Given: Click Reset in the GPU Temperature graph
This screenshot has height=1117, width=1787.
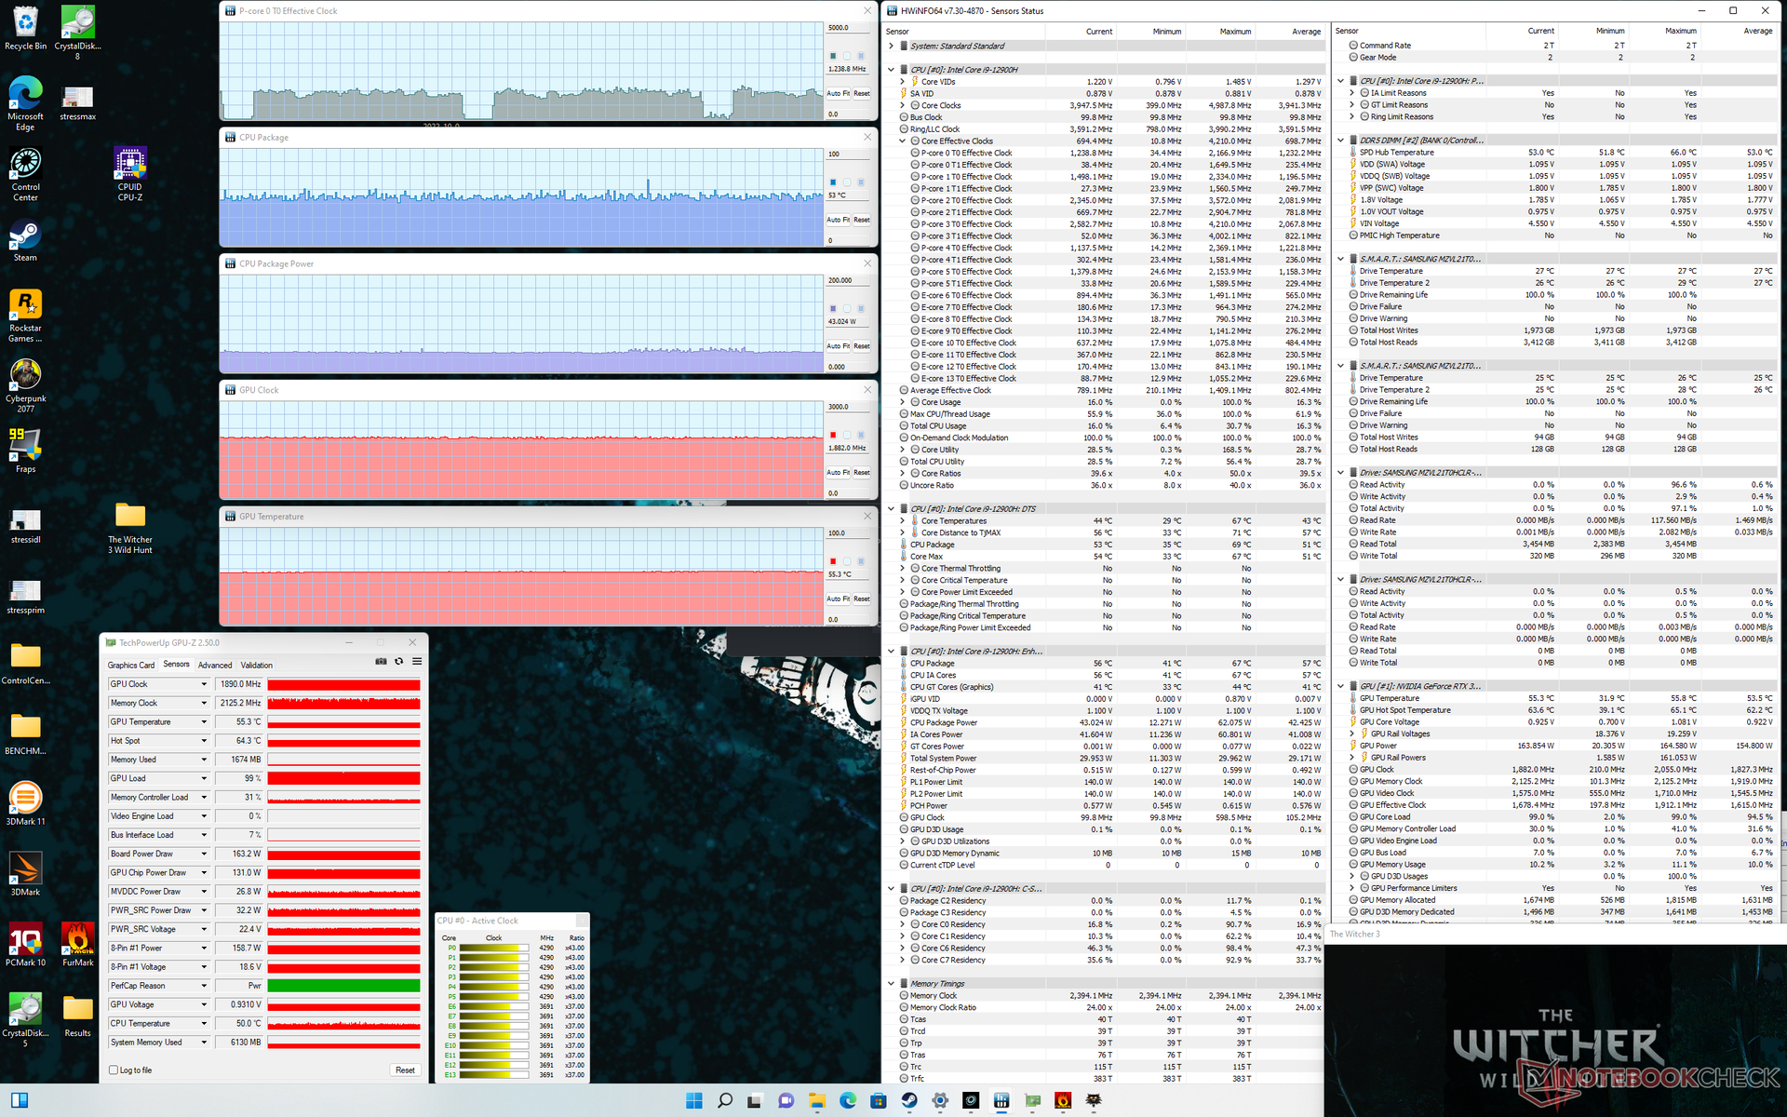Looking at the screenshot, I should tap(862, 599).
